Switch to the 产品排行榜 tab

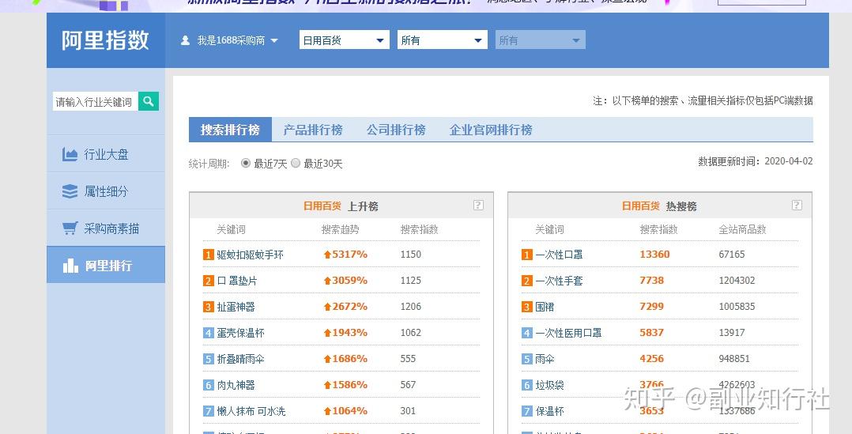313,130
